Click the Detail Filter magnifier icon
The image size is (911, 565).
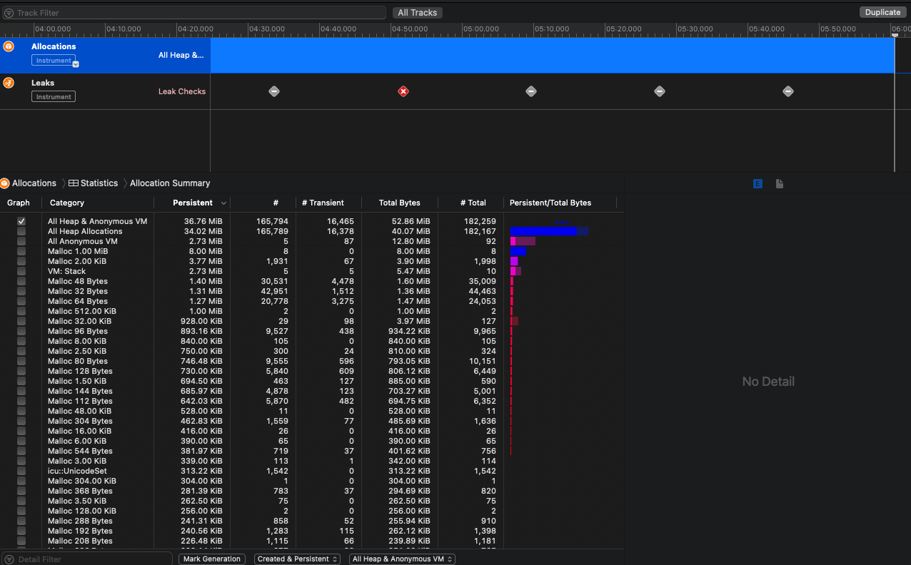click(x=7, y=559)
